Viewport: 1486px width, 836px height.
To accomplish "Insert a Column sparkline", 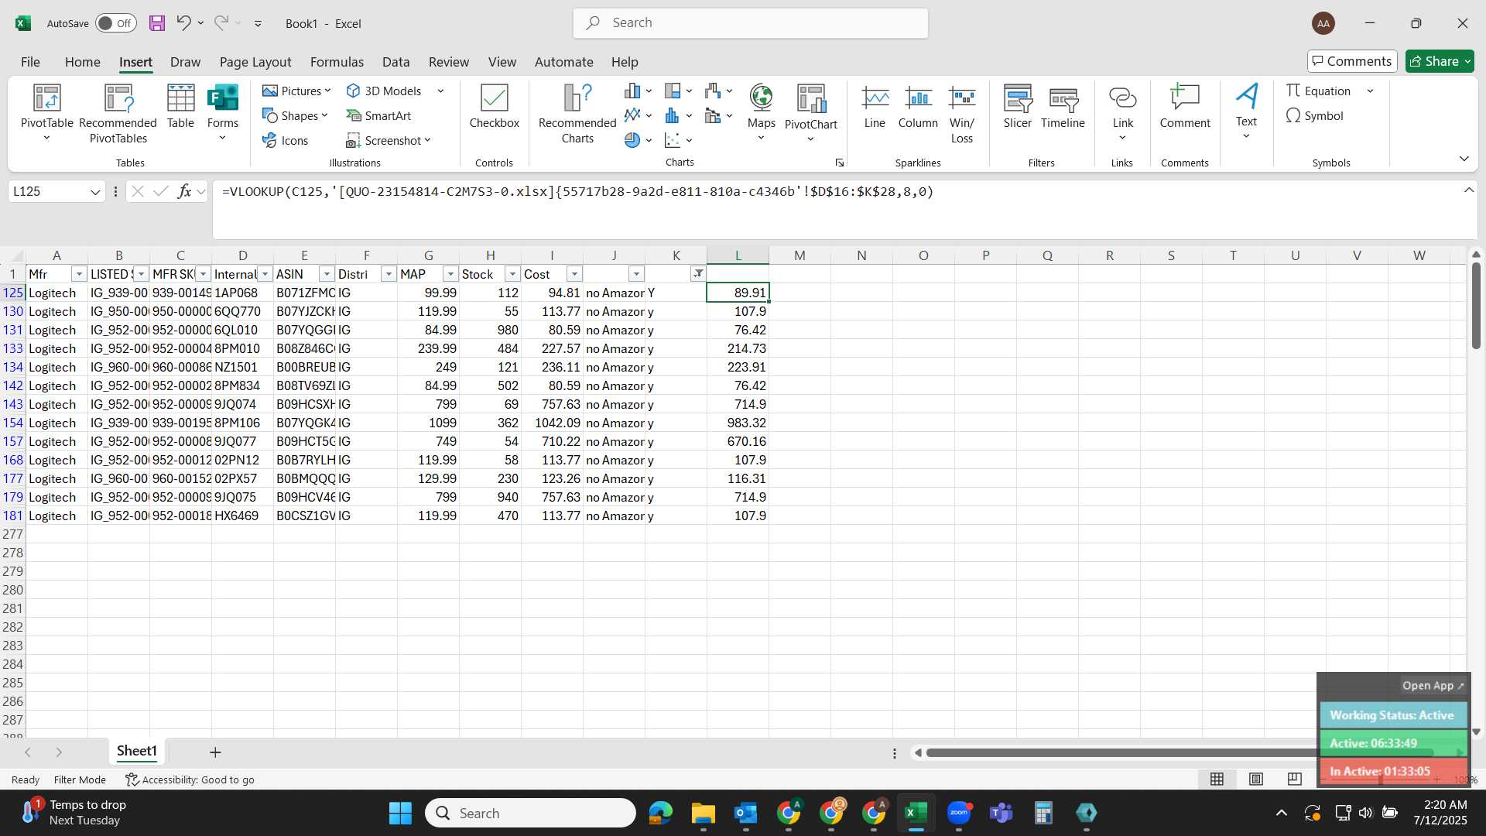I will 918,107.
